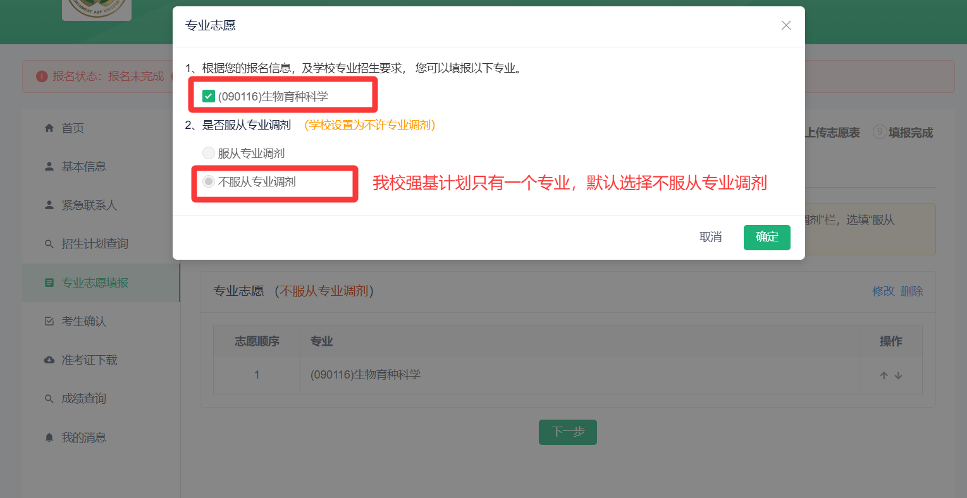
Task: Click the down arrow in 操作 column
Action: click(x=898, y=375)
